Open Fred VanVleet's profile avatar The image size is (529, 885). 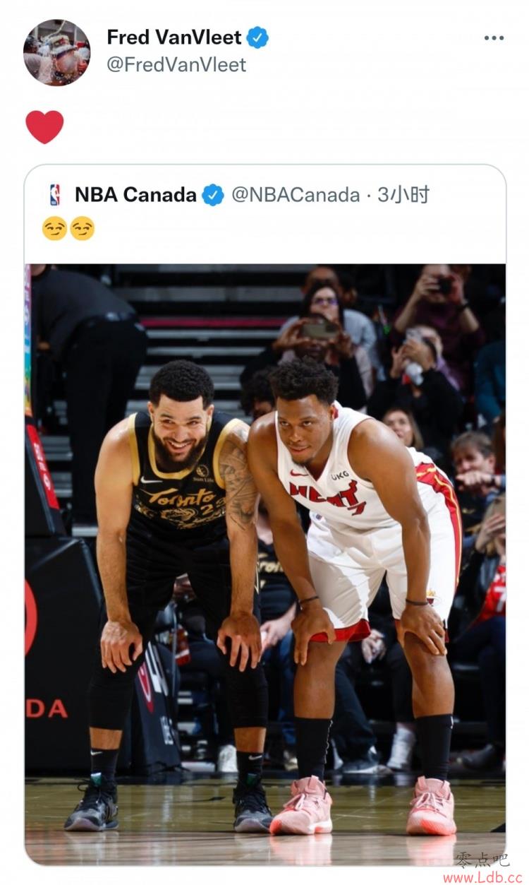56,52
